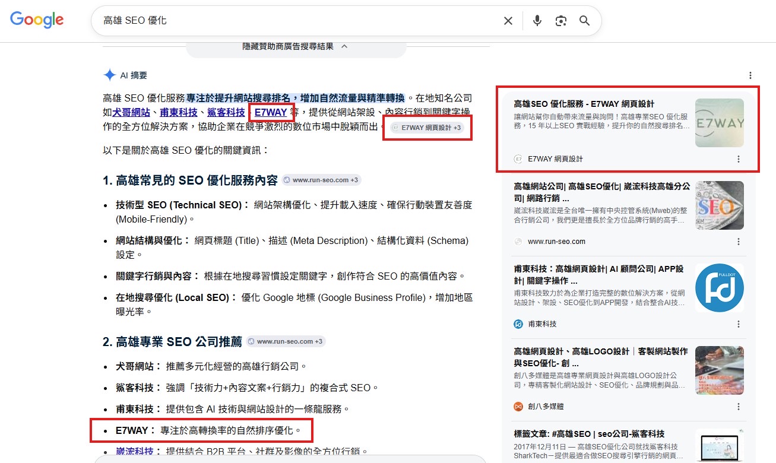Click www.run-seo.com +3 chip beside heading 1
The width and height of the screenshot is (776, 463).
click(x=321, y=180)
